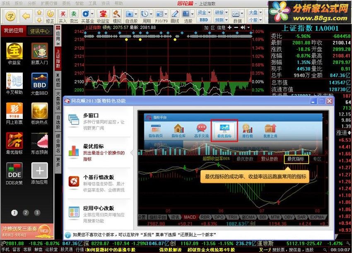Click the 卖出 sell icon

74,16
